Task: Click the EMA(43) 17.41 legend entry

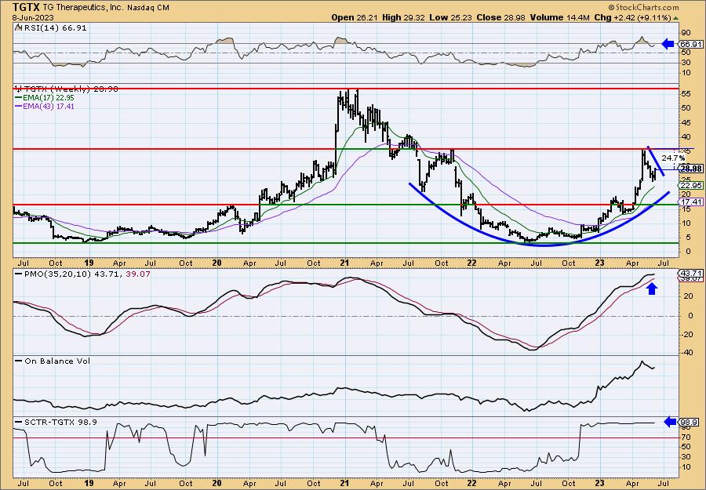Action: 45,106
